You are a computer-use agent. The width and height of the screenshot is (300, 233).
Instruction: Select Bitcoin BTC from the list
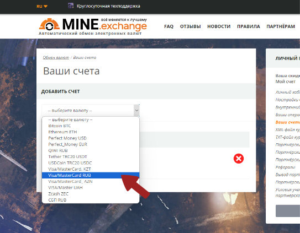[x=91, y=126]
